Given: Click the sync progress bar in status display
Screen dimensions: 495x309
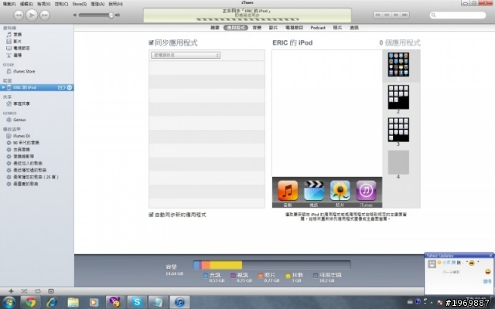Looking at the screenshot, I should (247, 19).
